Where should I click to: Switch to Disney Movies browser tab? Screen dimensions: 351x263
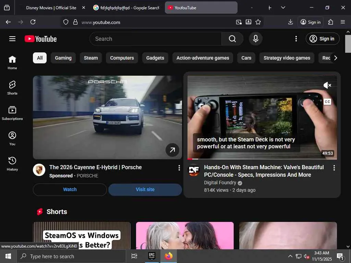[x=51, y=8]
